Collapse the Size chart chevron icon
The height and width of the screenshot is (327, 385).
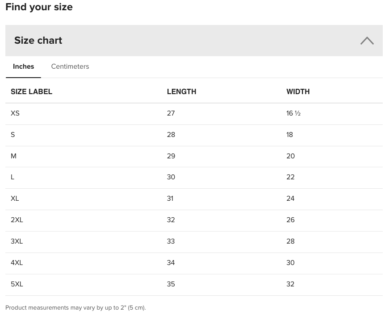point(367,41)
